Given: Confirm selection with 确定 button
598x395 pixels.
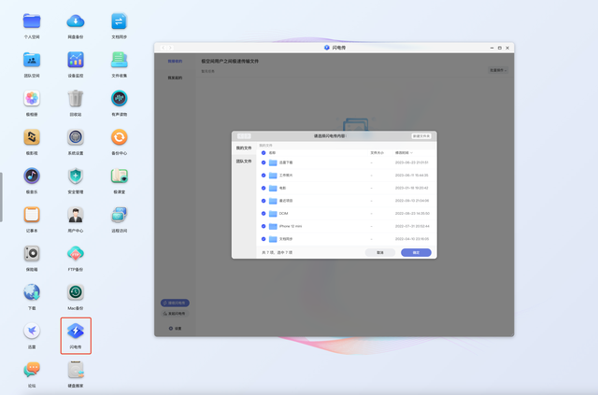Looking at the screenshot, I should tap(416, 253).
